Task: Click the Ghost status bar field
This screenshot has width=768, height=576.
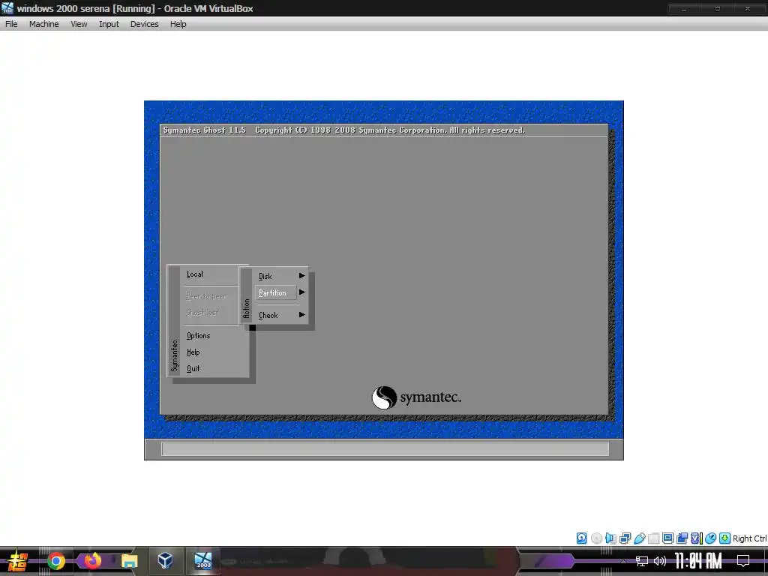Action: pyautogui.click(x=385, y=449)
